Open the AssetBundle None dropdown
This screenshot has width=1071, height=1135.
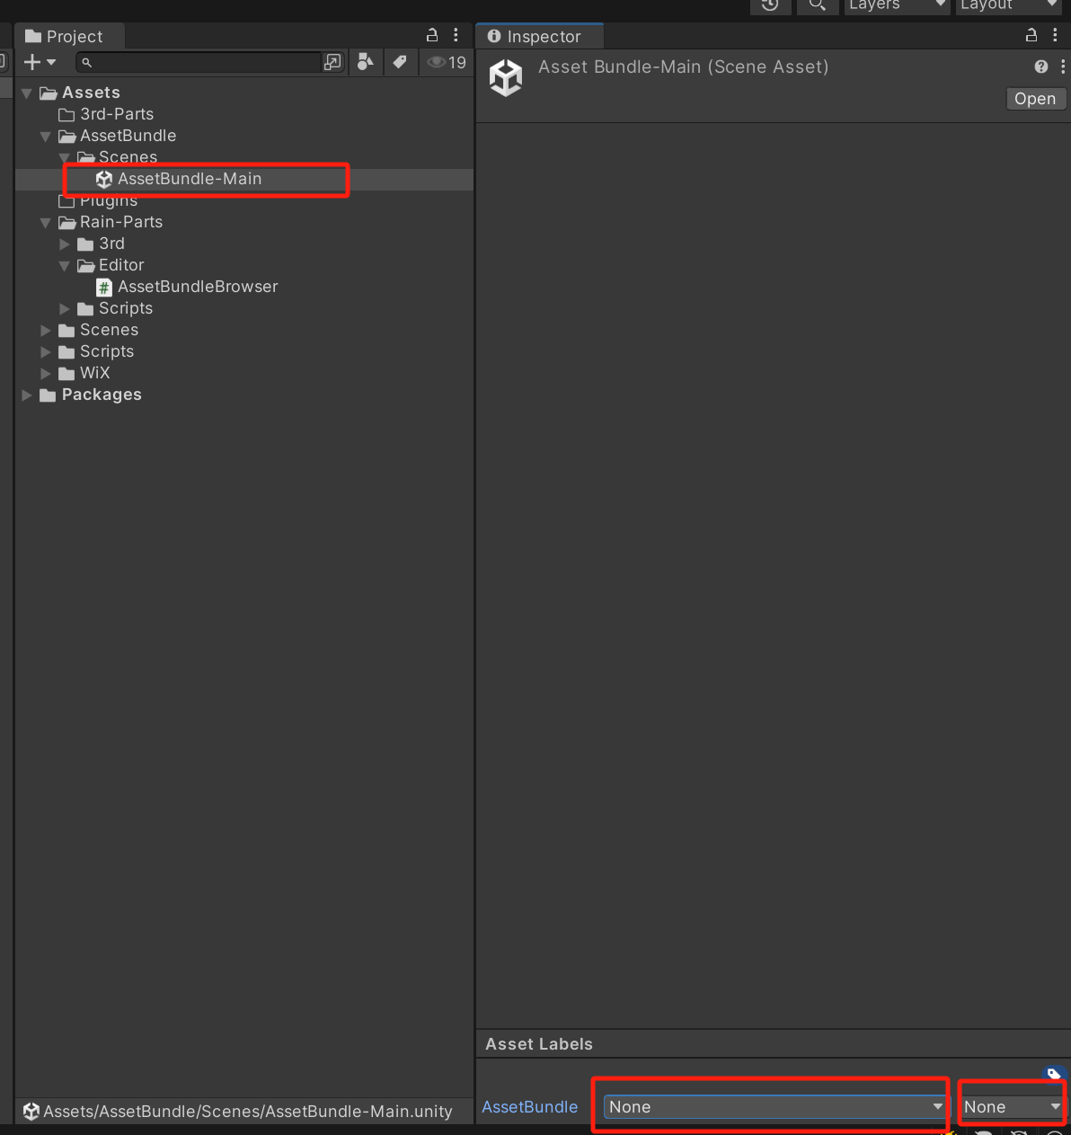(771, 1106)
